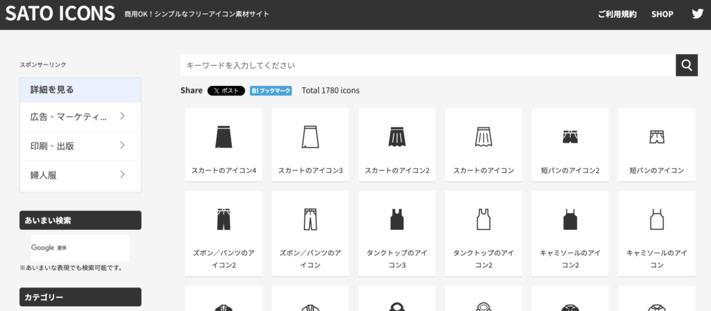
Task: Expand the 印刷、出版 chevron
Action: coord(122,145)
